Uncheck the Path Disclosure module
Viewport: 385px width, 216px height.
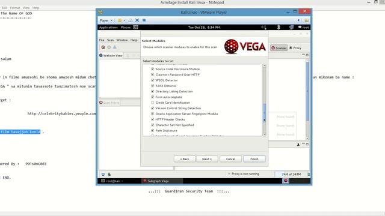[x=152, y=131]
